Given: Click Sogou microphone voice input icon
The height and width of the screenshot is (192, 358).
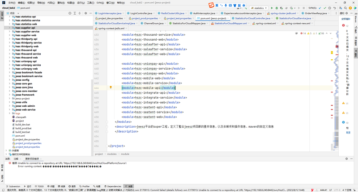Looking at the screenshot, I should [226, 5].
